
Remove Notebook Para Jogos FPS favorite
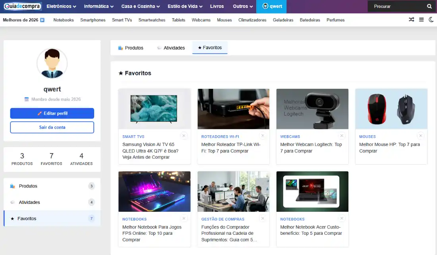pyautogui.click(x=184, y=218)
